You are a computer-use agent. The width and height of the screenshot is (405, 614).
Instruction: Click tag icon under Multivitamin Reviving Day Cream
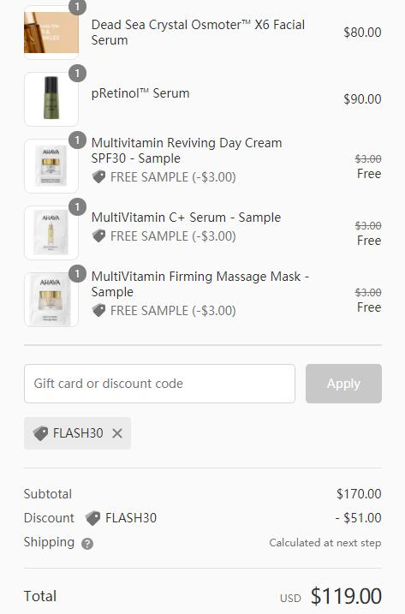(98, 177)
